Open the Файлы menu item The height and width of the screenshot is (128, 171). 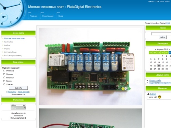click(7, 45)
